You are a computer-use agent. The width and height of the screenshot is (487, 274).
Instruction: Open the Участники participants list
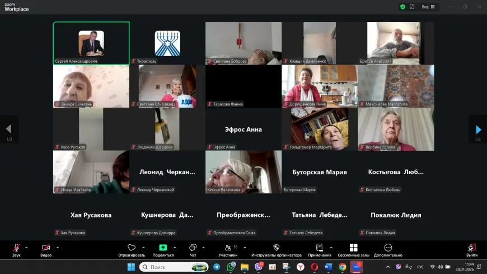(228, 248)
